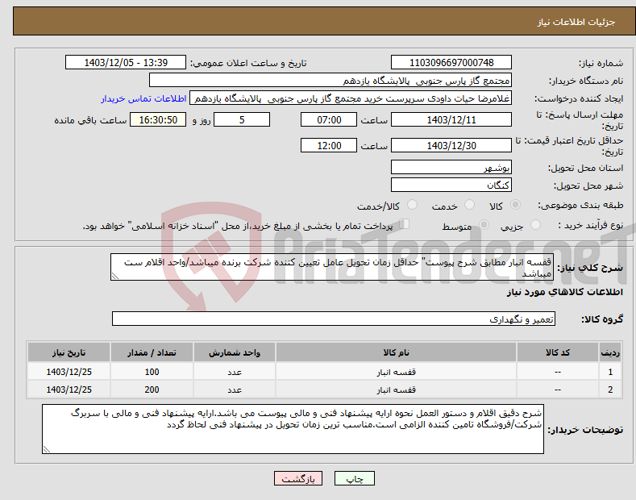Click the گروه کالا field تعمیر و نگهداری

[334, 319]
